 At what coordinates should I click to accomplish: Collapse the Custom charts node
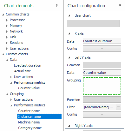pos(3,54)
